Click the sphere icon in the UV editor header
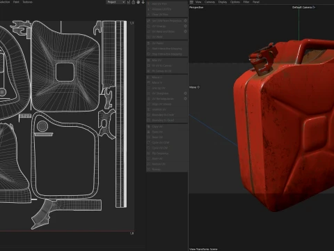This screenshot has height=251, width=334. click(138, 2)
